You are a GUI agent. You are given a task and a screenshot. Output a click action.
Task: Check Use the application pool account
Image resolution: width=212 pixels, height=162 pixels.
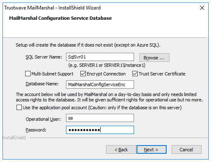(x=19, y=108)
